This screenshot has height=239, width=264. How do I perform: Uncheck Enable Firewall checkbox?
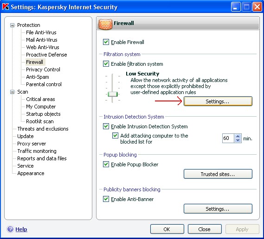[106, 42]
